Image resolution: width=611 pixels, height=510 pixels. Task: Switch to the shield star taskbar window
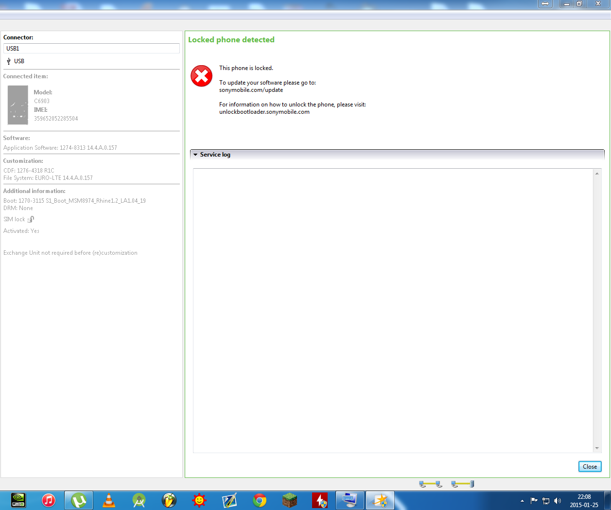pos(380,500)
